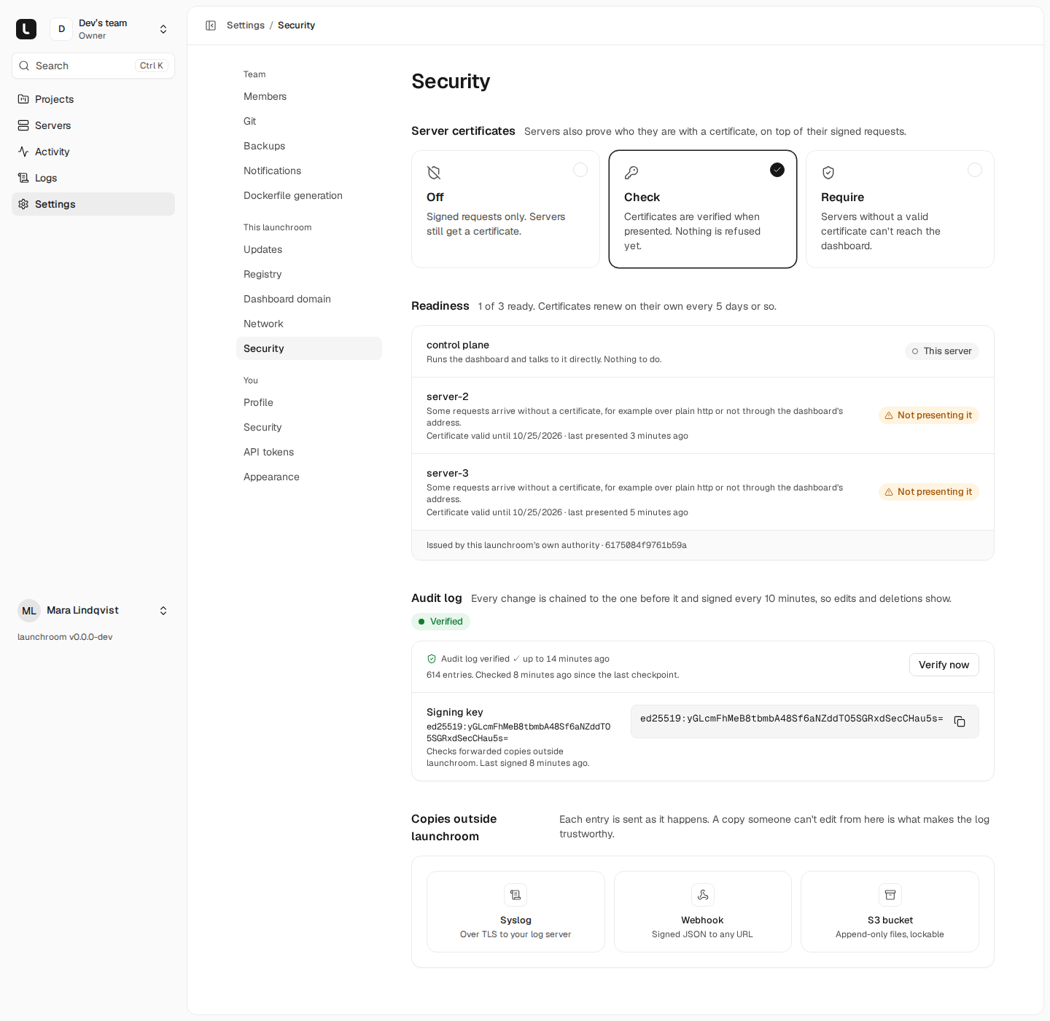
Task: Select the Require certificate mode radio
Action: [x=975, y=170]
